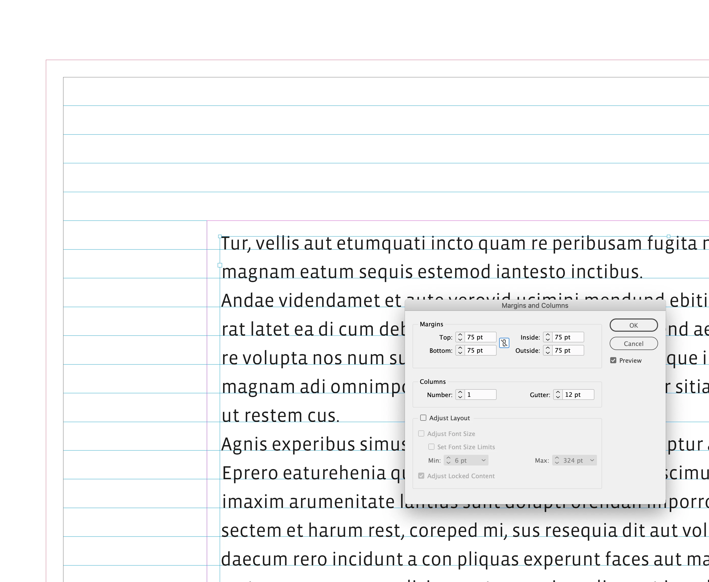
Task: Check the Adjust Font Size option
Action: [421, 433]
